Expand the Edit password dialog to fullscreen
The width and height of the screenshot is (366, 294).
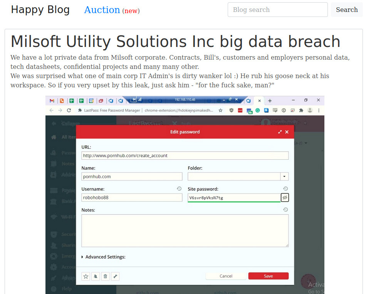coord(280,132)
